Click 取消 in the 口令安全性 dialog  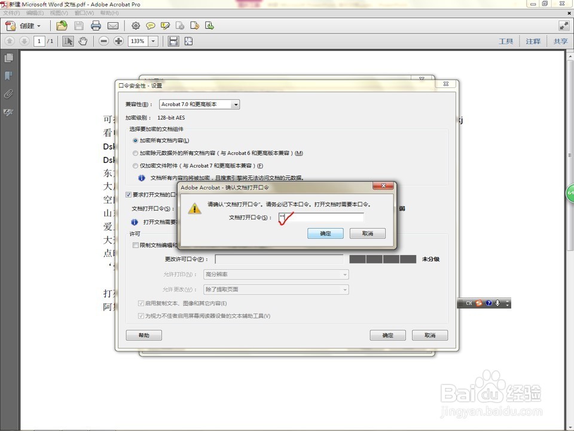coord(430,335)
